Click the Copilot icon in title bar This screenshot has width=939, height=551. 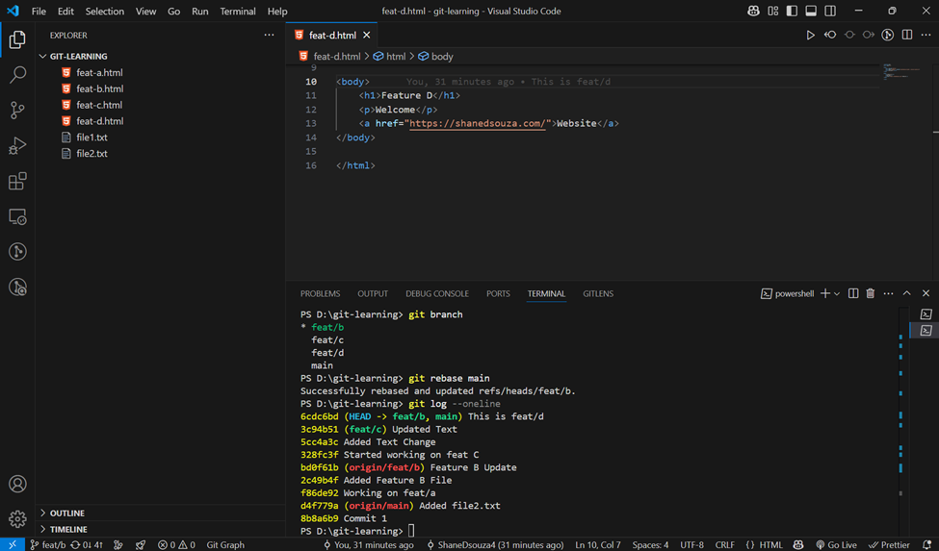[x=753, y=11]
